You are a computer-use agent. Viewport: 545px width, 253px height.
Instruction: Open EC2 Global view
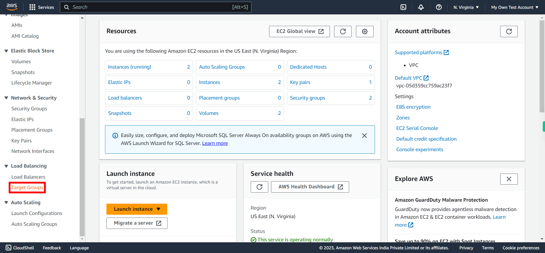coord(299,31)
